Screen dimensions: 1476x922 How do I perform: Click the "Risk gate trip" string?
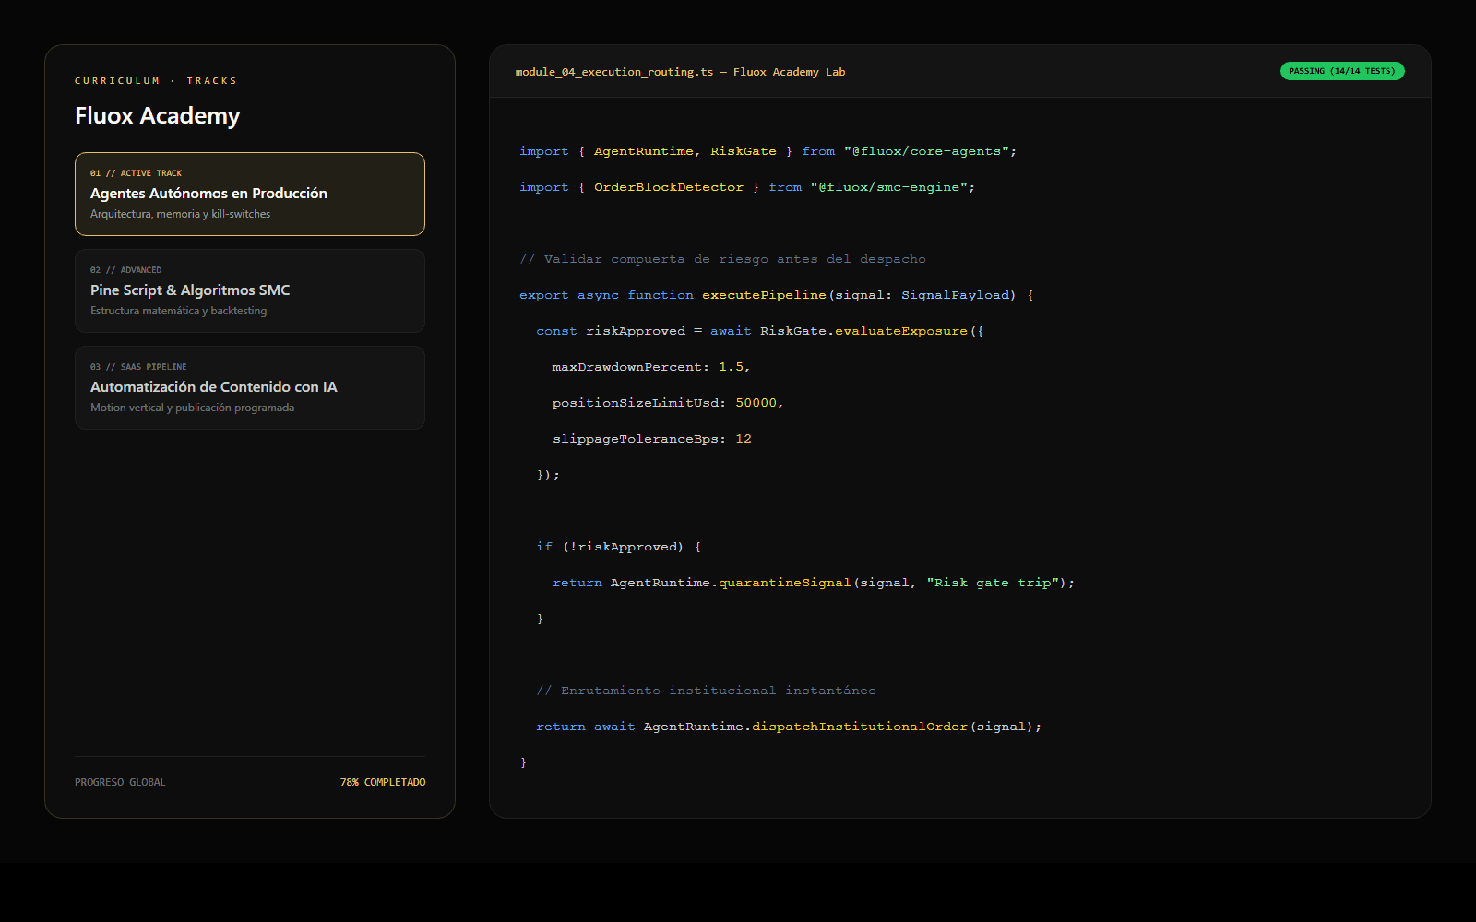point(993,583)
